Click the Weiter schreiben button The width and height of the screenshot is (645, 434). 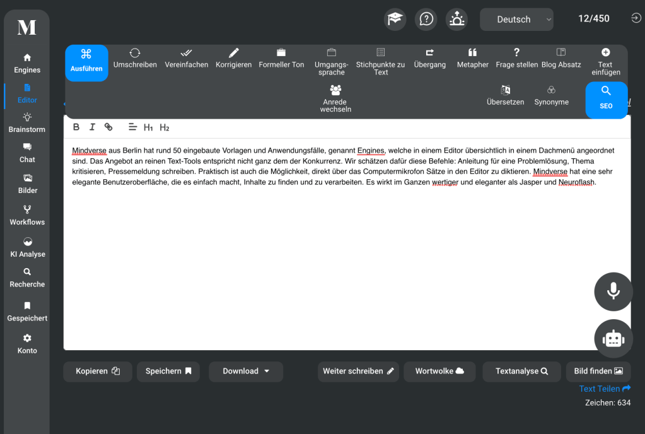pyautogui.click(x=358, y=372)
